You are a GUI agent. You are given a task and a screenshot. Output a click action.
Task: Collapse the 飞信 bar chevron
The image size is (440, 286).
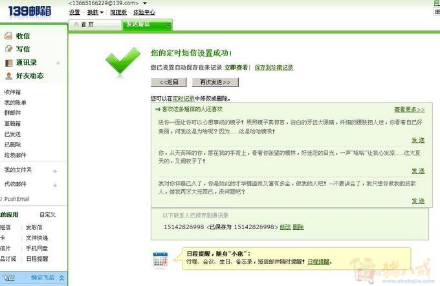pos(61,278)
